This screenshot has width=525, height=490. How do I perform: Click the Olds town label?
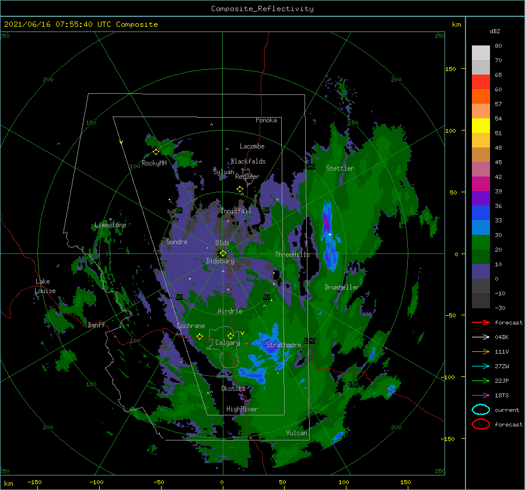point(222,243)
